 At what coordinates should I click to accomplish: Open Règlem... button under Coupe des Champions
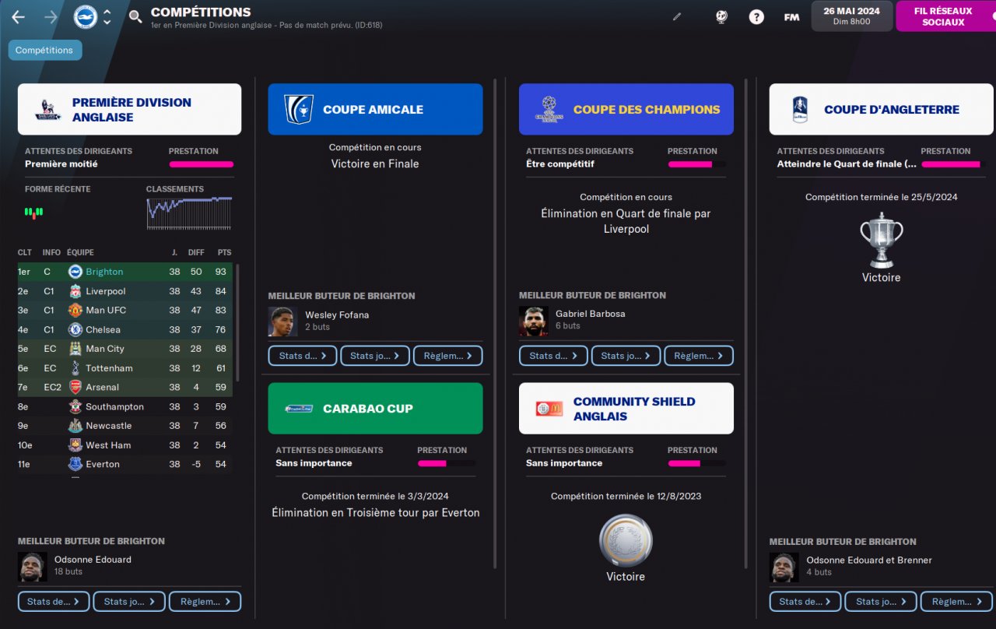click(x=699, y=356)
